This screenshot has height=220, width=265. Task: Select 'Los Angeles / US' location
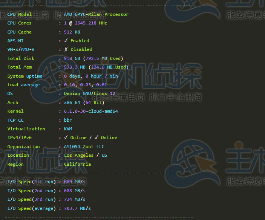pos(86,155)
